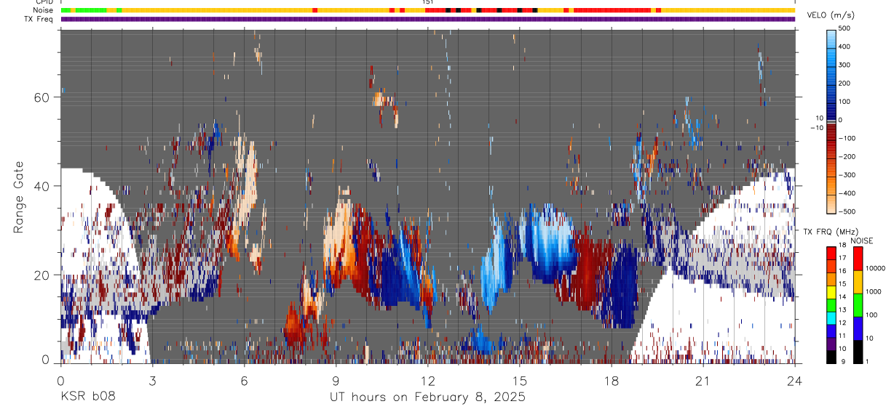Click the green segment of NOISE legend
The image size is (894, 412).
[858, 305]
